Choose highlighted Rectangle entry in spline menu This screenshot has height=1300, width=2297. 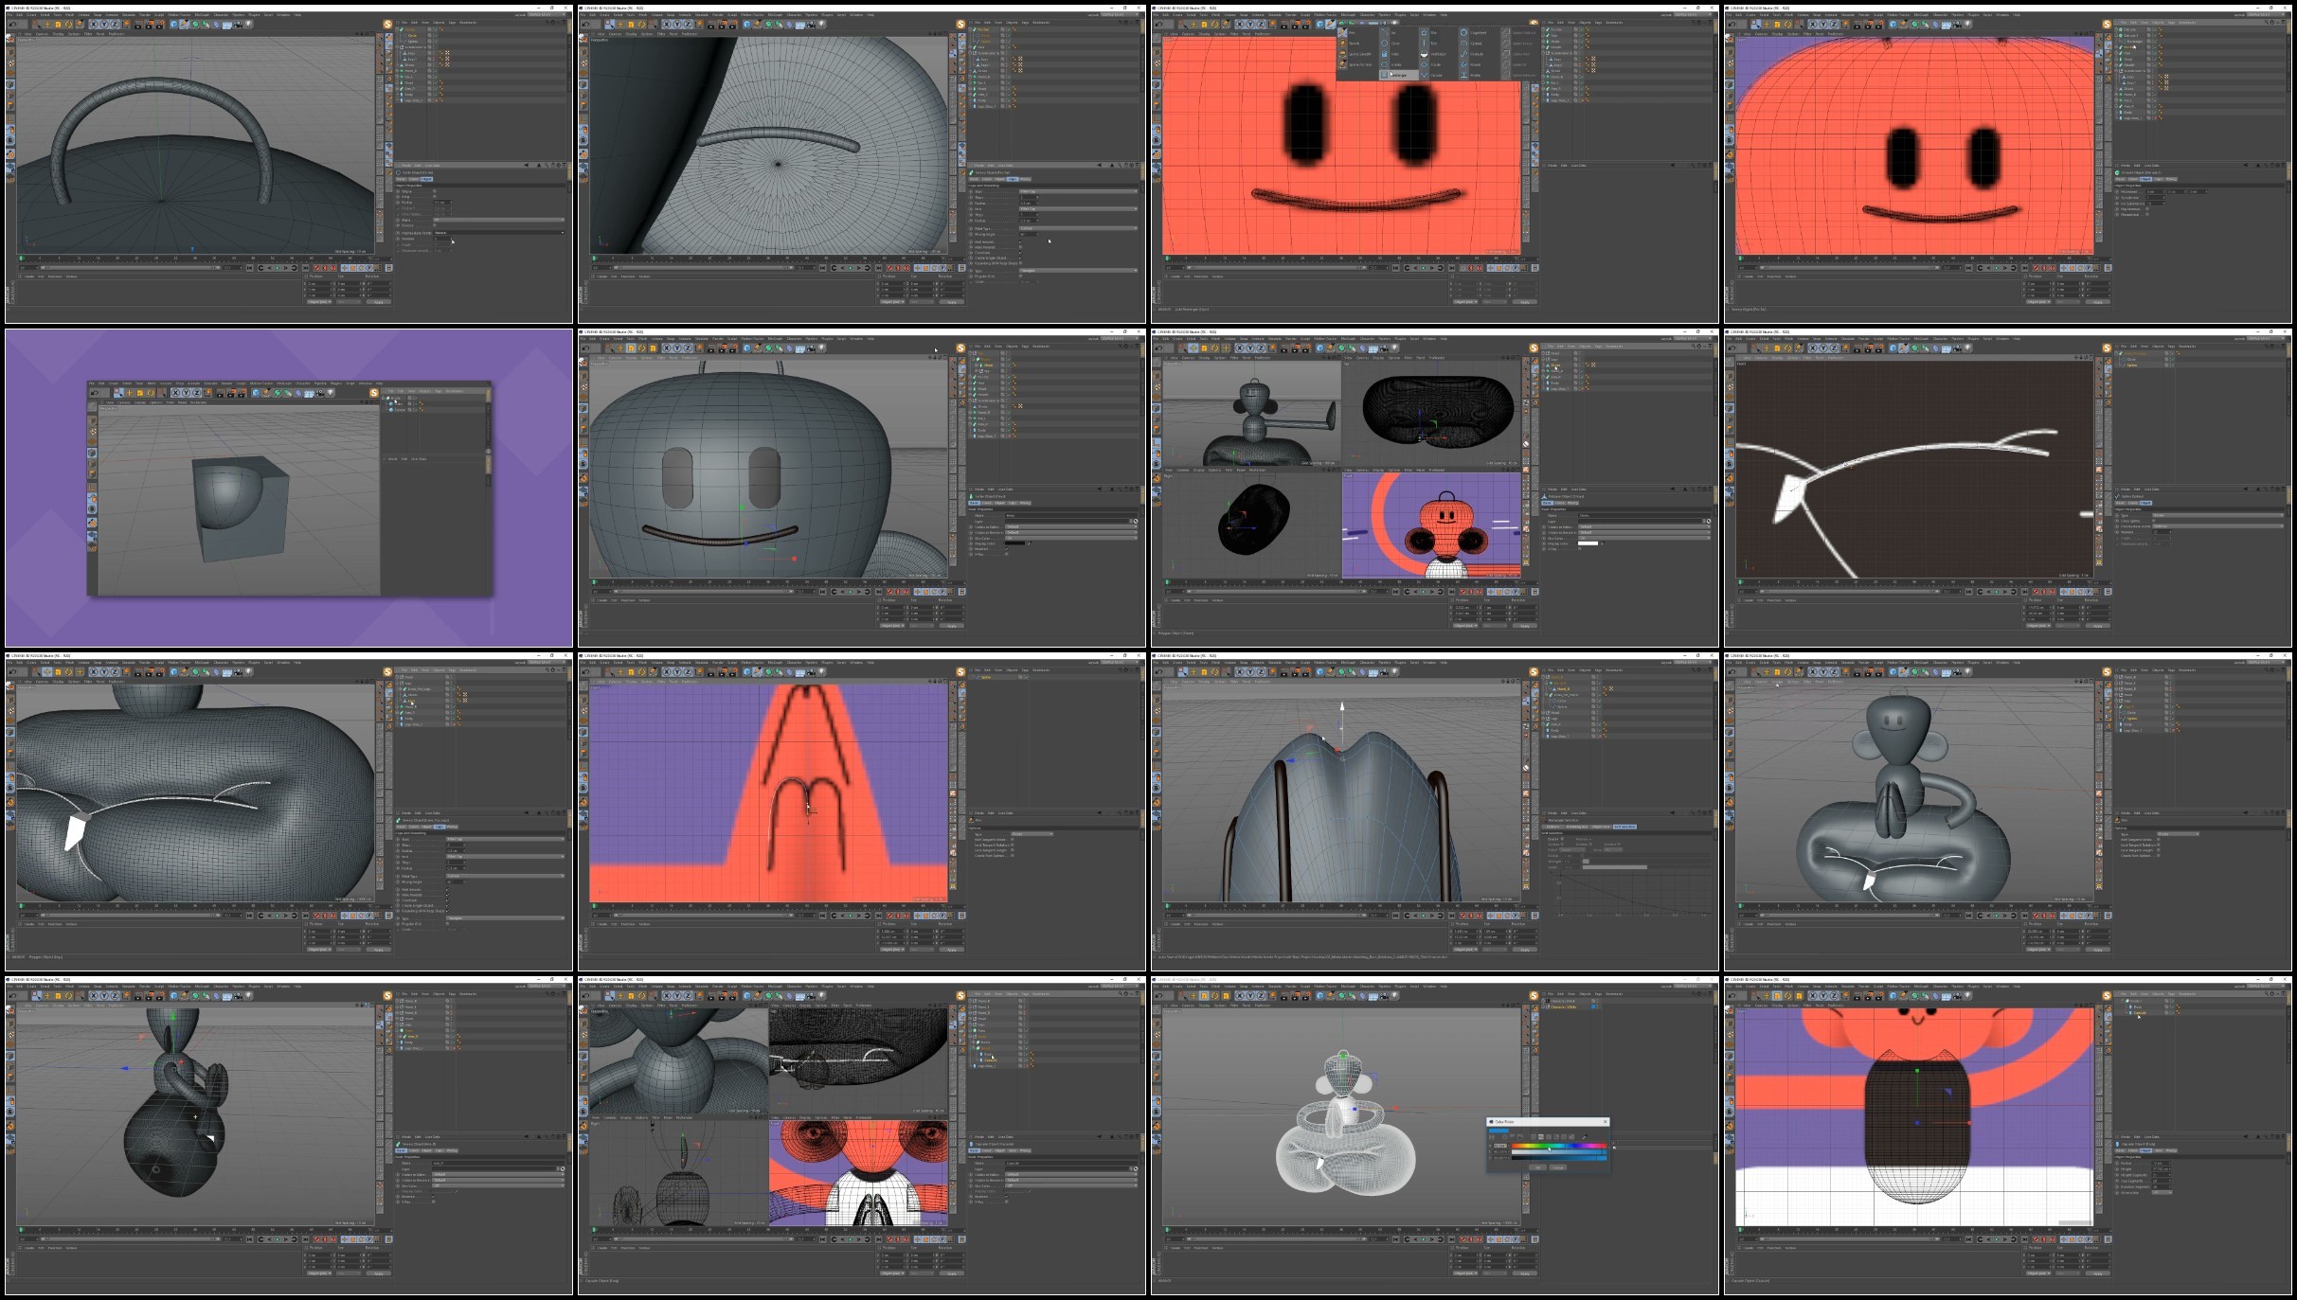pos(1399,75)
